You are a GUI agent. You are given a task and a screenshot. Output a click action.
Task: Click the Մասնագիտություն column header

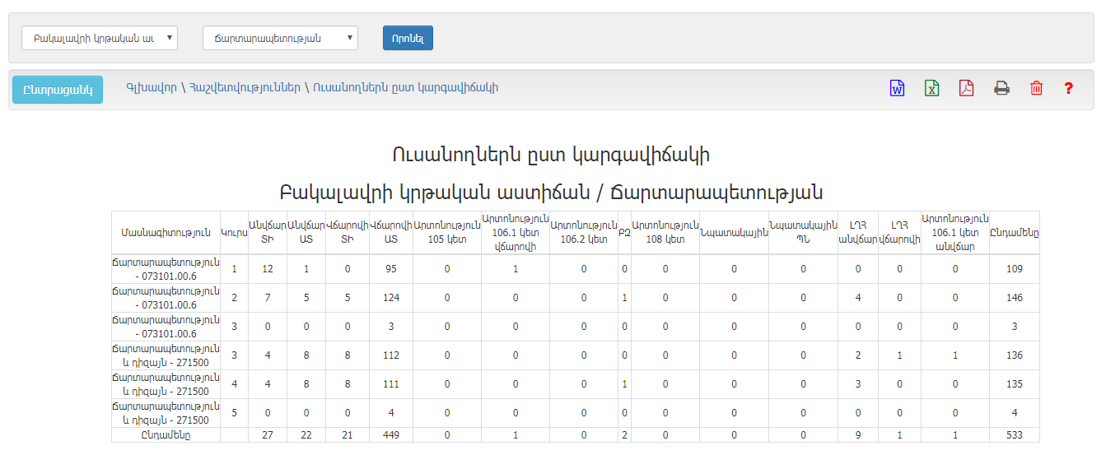tap(166, 233)
